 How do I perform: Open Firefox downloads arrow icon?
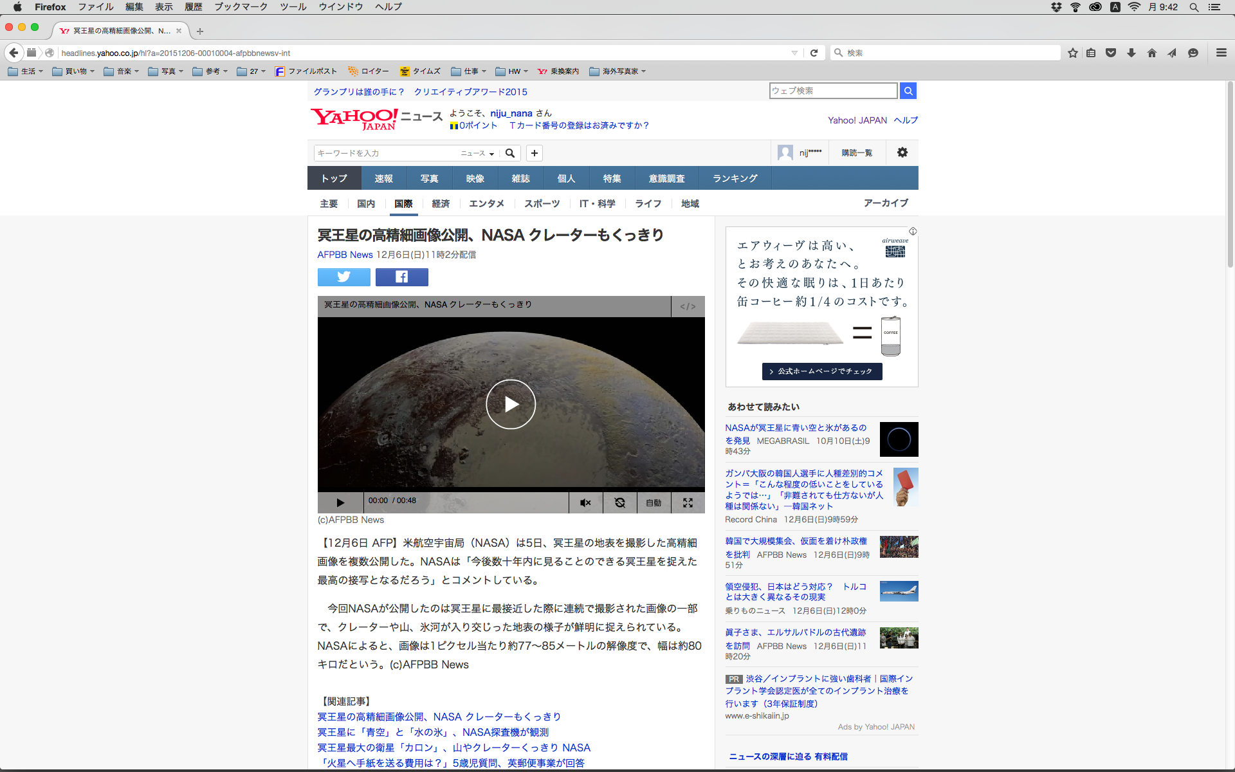pyautogui.click(x=1131, y=53)
